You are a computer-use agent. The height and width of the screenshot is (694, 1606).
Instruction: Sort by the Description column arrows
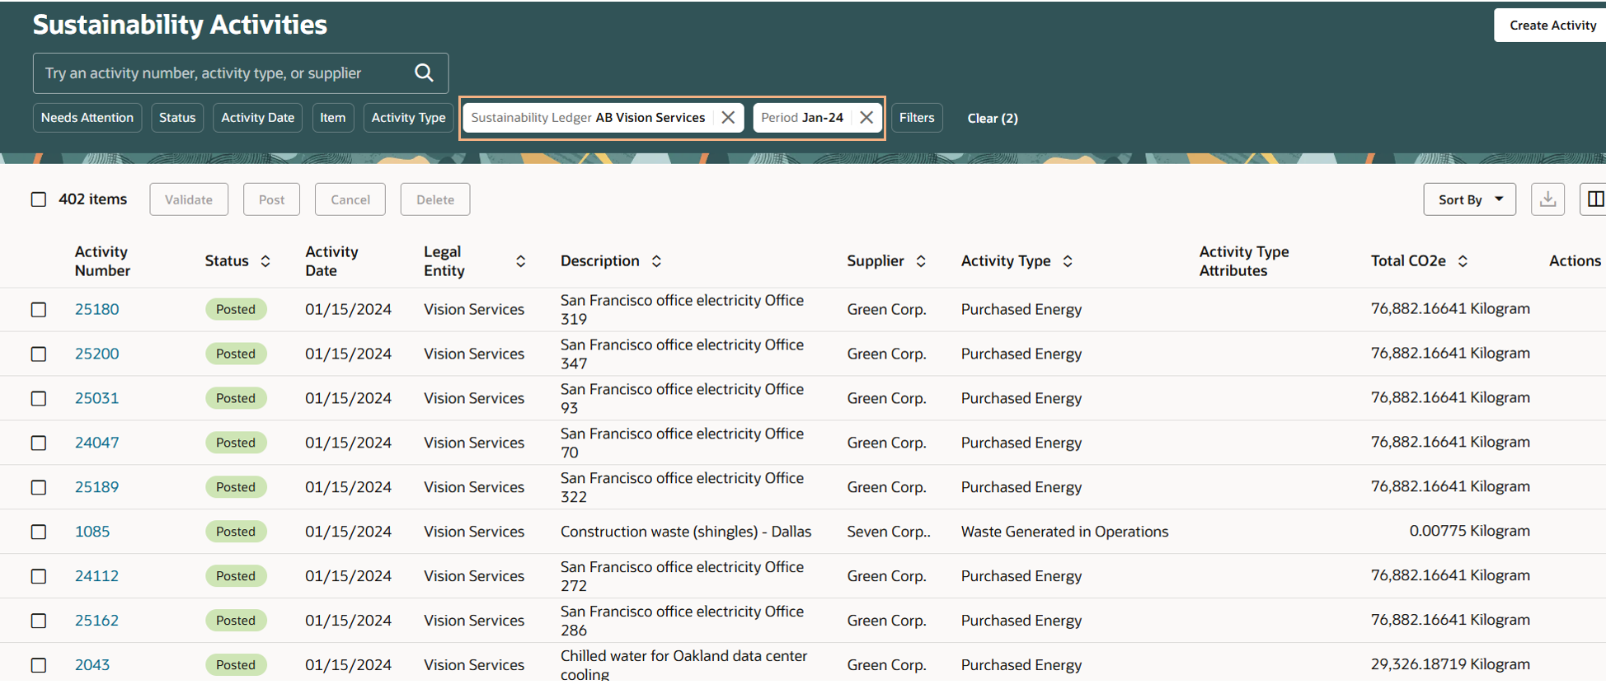[656, 261]
